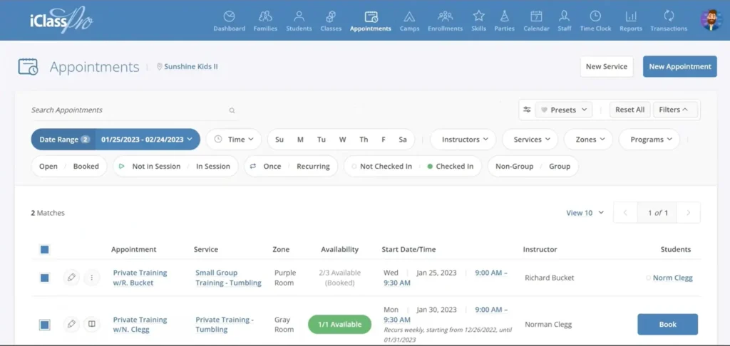Open the book icon for N. Clegg appointment
This screenshot has height=346, width=730.
coord(92,324)
